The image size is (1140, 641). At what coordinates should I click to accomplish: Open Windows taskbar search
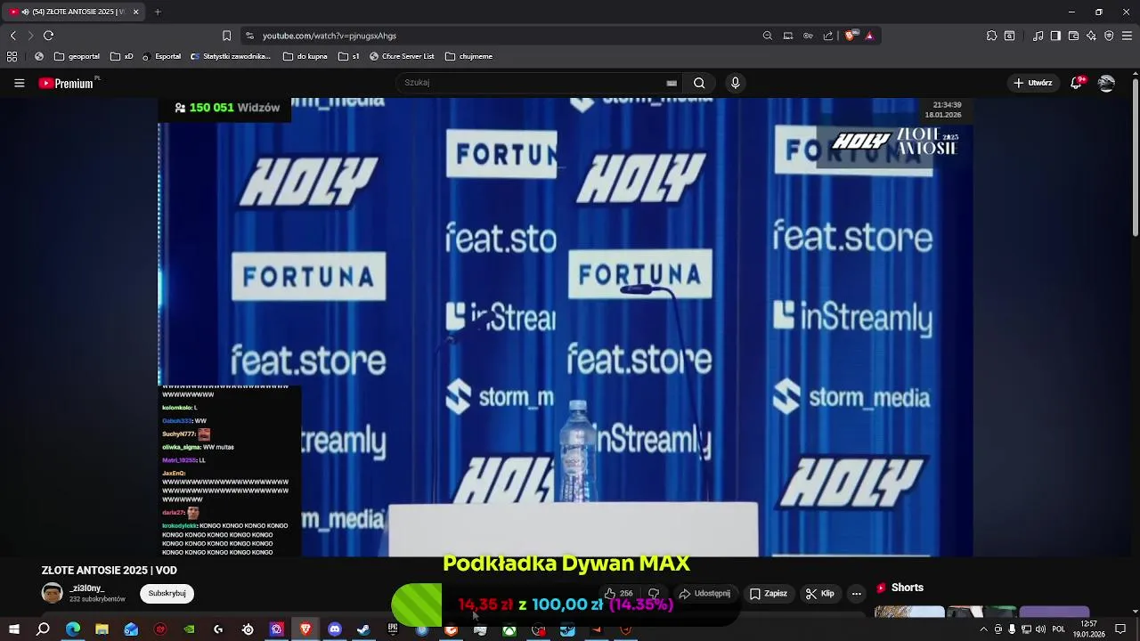(x=43, y=629)
